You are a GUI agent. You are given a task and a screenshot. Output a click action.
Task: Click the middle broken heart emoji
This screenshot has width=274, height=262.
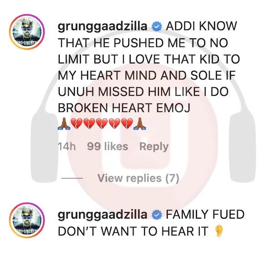[x=102, y=124]
